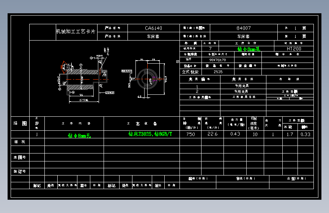Select the spindle speed value 750
Image resolution: width=329 pixels, height=213 pixels.
[190, 135]
